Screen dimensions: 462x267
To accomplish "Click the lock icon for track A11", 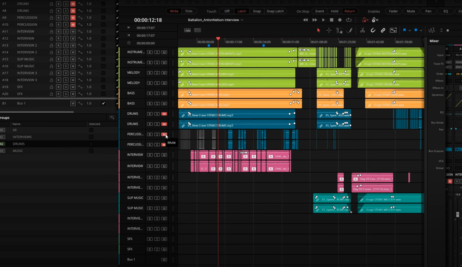I will click(x=52, y=31).
